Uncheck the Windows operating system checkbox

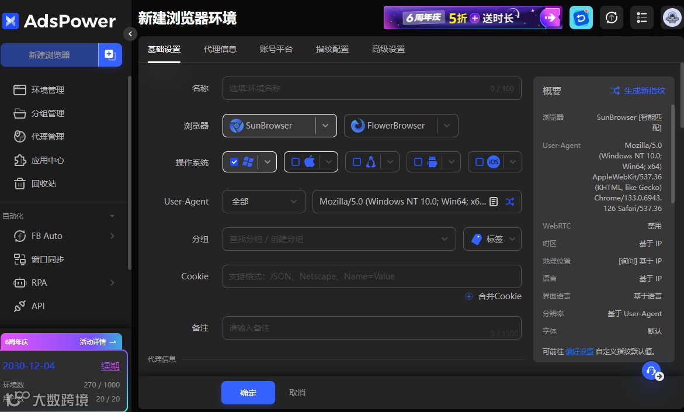pos(234,162)
